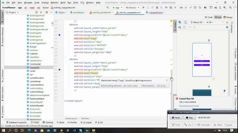The height and width of the screenshot is (133, 238).
Task: Click the layout preview phone thumbnail
Action: 202,60
